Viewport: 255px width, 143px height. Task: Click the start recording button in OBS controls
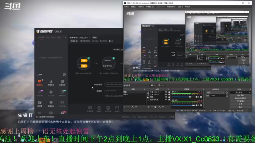240,95
